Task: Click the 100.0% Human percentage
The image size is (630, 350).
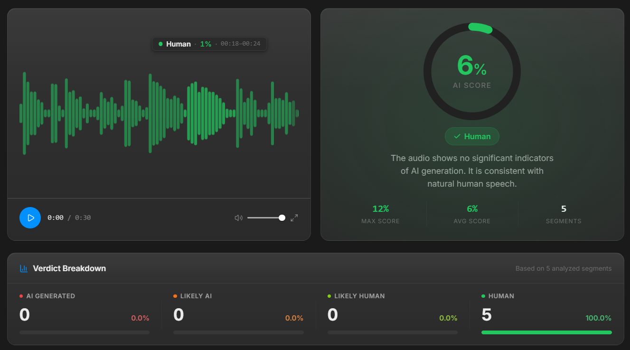Action: coord(599,318)
